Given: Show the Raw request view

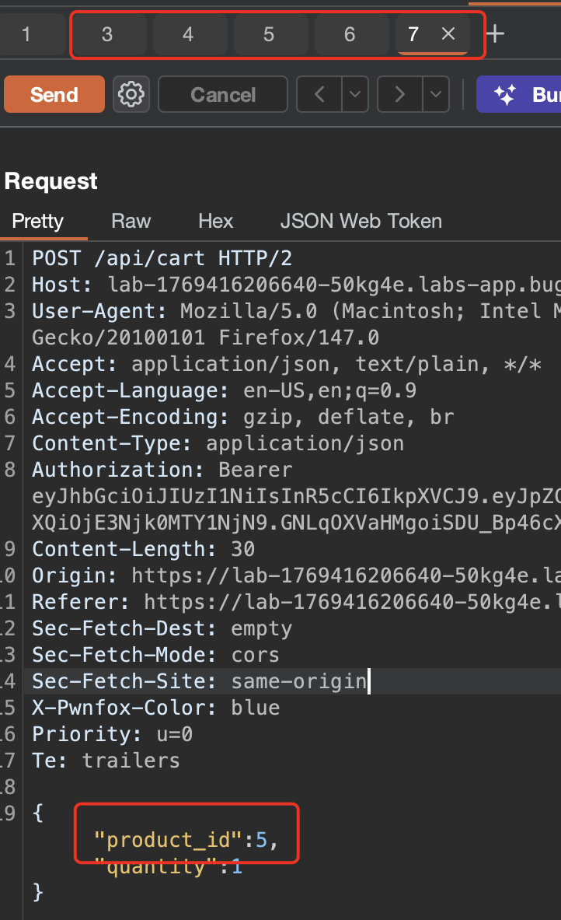Looking at the screenshot, I should tap(131, 221).
